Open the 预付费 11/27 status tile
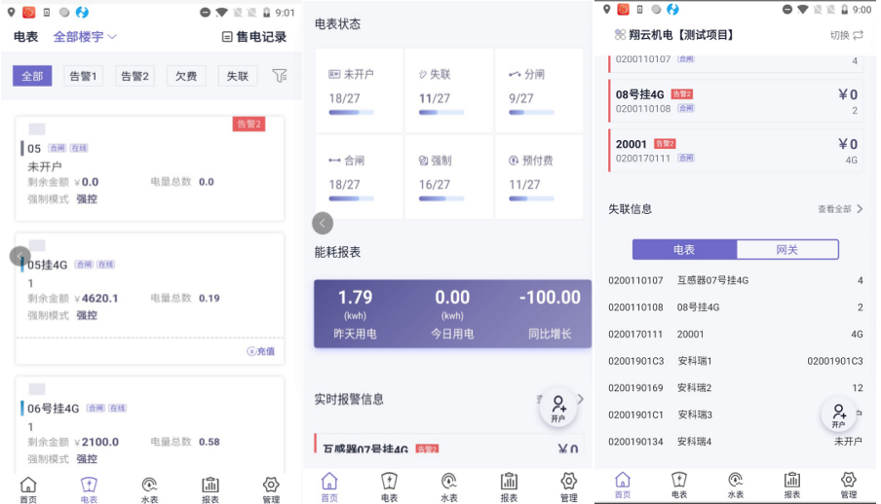The height and width of the screenshot is (504, 881). click(539, 177)
